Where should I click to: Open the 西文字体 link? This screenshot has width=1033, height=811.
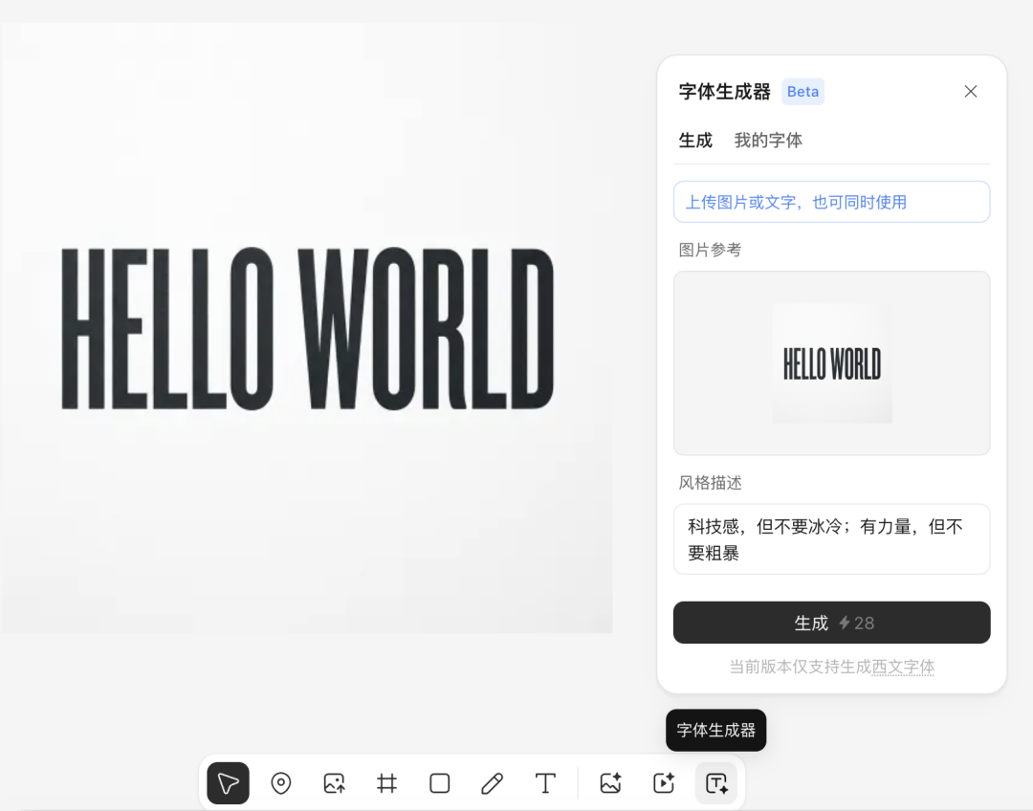coord(902,667)
